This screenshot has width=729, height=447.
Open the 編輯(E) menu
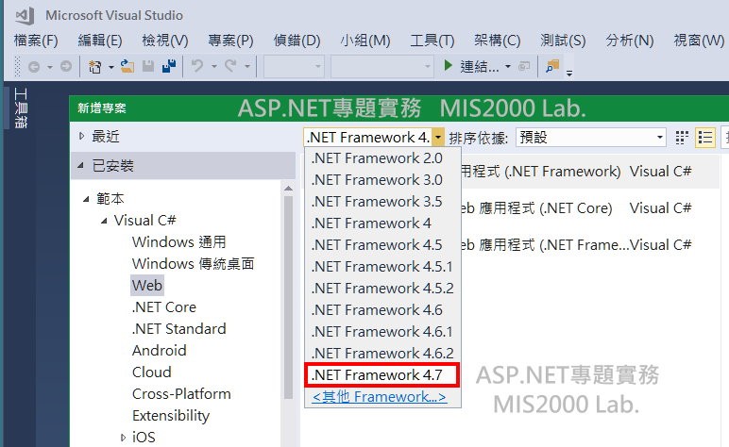[x=100, y=41]
